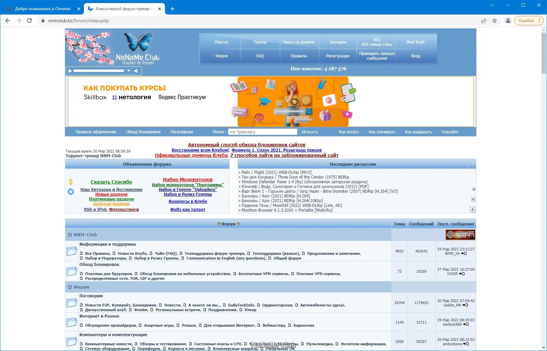Open the Платиновые раздачи link
The image size is (547, 351).
(x=111, y=199)
